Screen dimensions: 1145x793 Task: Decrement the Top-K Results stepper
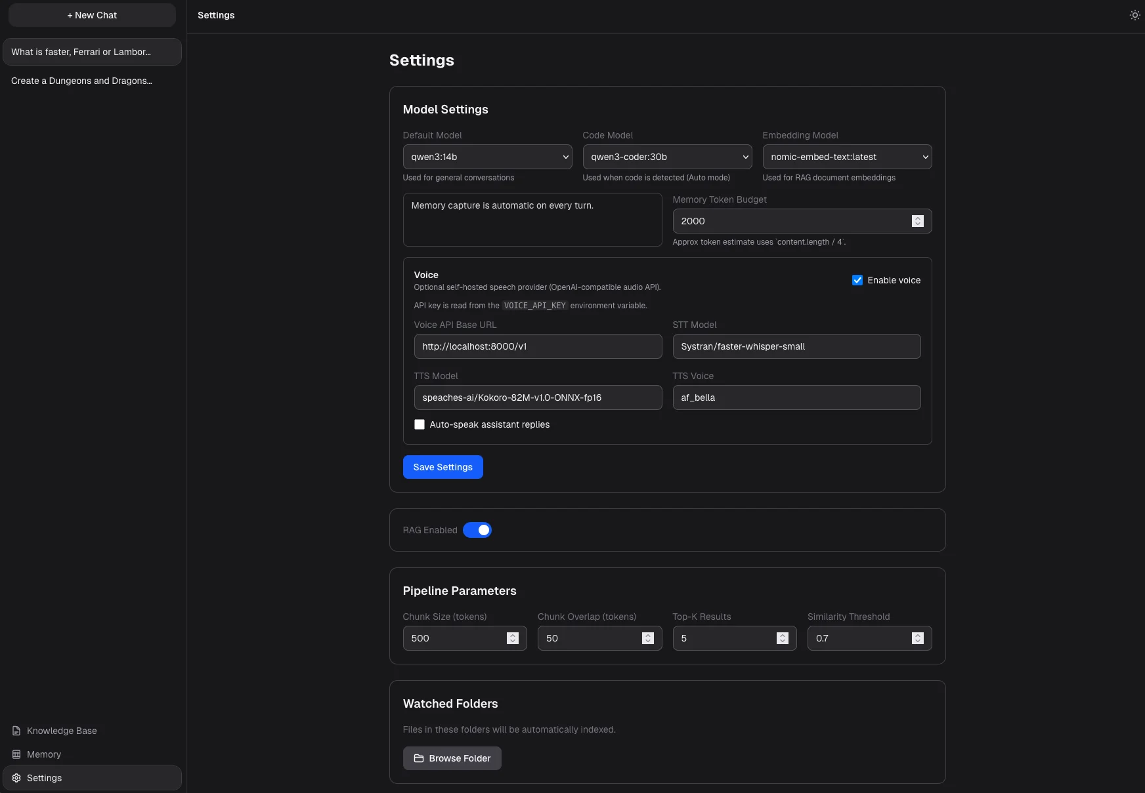click(781, 641)
